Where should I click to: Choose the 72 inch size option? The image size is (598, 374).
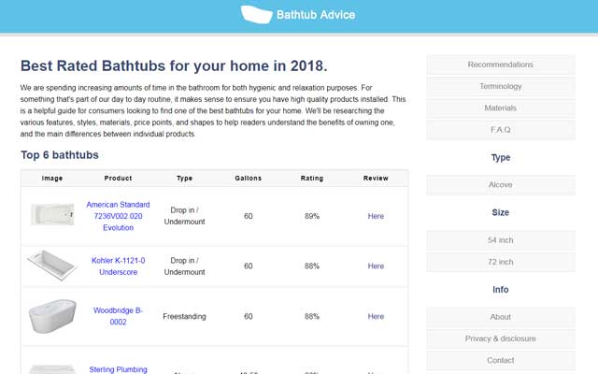click(x=500, y=262)
